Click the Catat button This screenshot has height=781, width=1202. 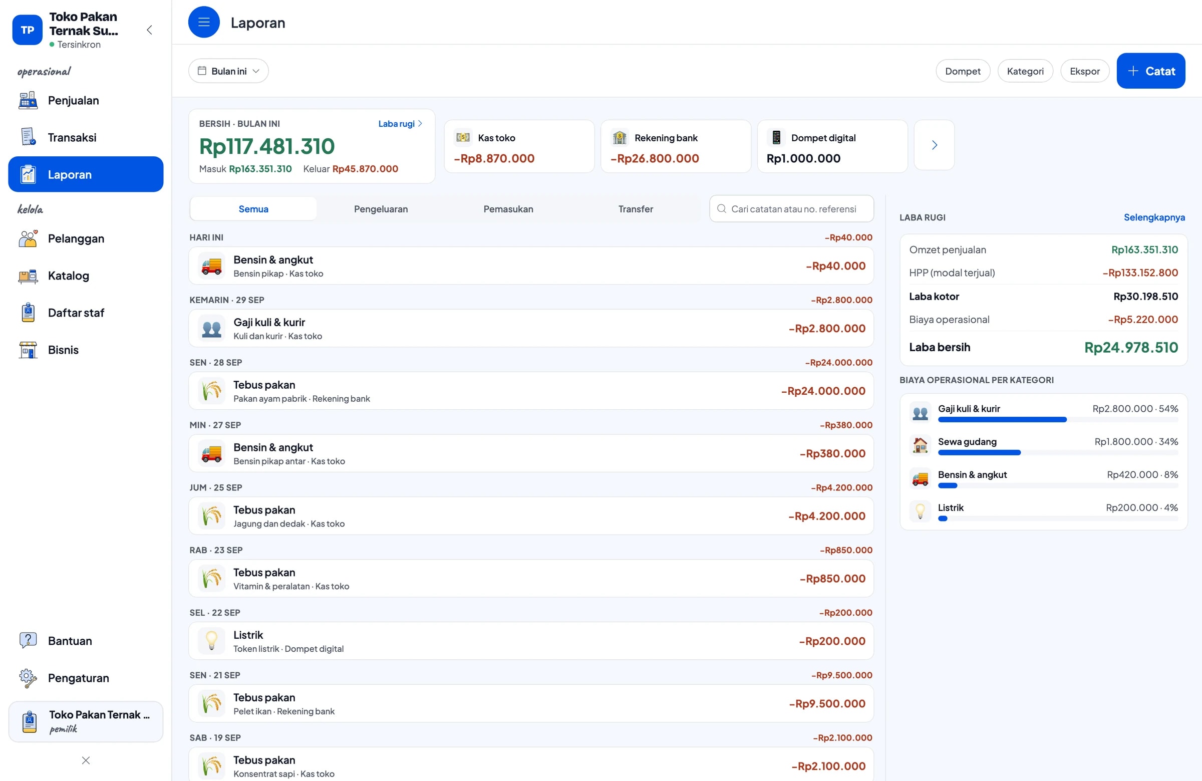tap(1150, 71)
